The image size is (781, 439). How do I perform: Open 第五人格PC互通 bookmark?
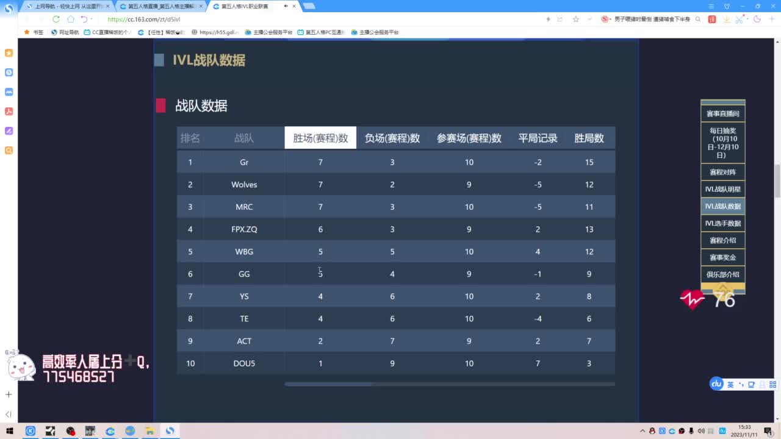(x=322, y=32)
